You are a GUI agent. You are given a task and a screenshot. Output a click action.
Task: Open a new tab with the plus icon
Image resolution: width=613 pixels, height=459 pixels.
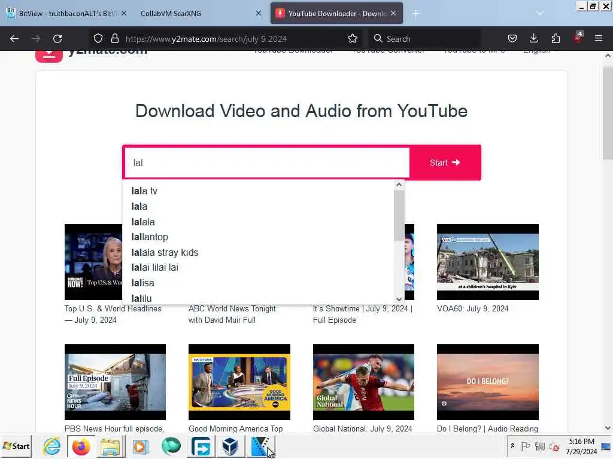[x=415, y=14]
